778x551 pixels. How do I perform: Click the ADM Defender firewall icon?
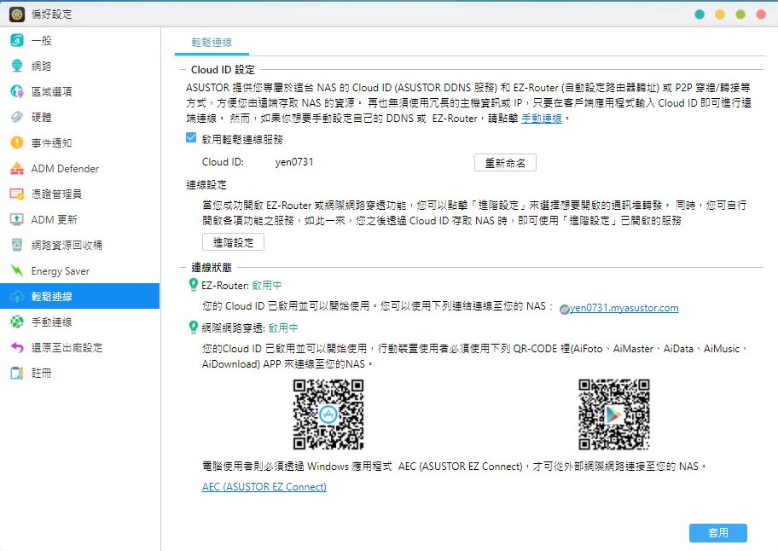[17, 169]
